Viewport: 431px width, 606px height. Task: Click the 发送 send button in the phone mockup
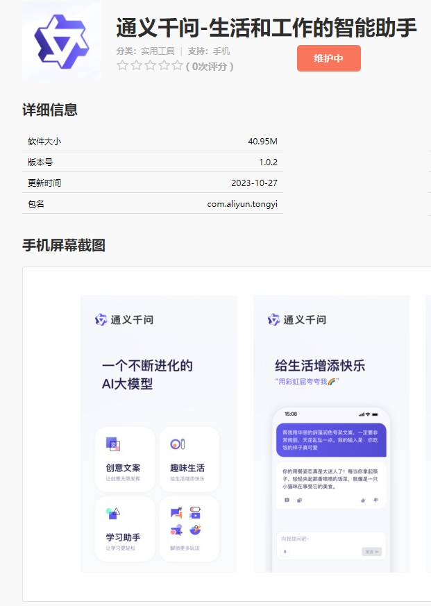(x=371, y=552)
